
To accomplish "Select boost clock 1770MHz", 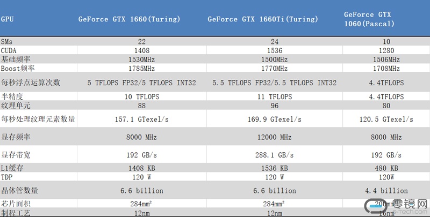I will (x=275, y=69).
